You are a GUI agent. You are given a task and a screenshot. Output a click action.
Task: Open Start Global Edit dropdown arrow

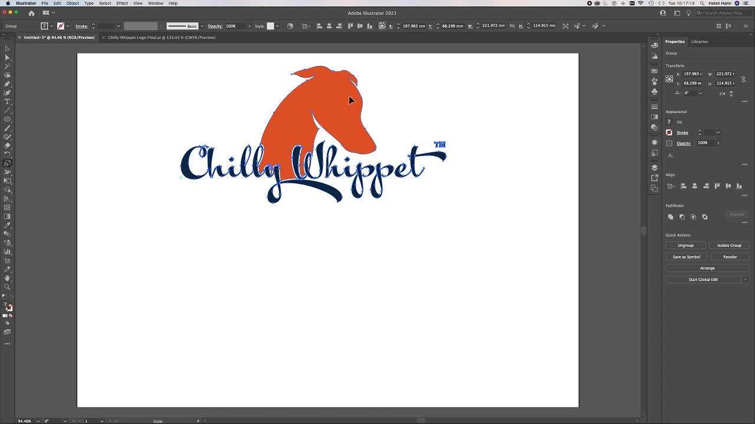pos(746,280)
